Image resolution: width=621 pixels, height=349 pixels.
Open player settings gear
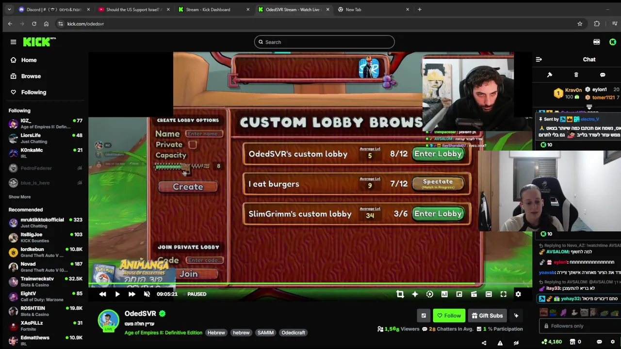click(518, 294)
